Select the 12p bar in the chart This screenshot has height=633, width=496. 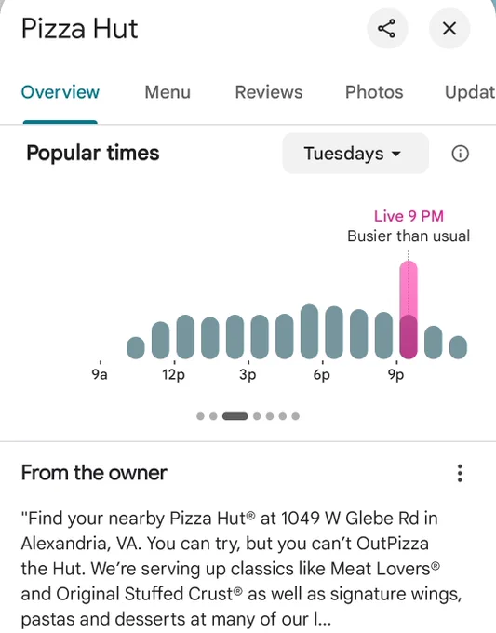pyautogui.click(x=185, y=337)
